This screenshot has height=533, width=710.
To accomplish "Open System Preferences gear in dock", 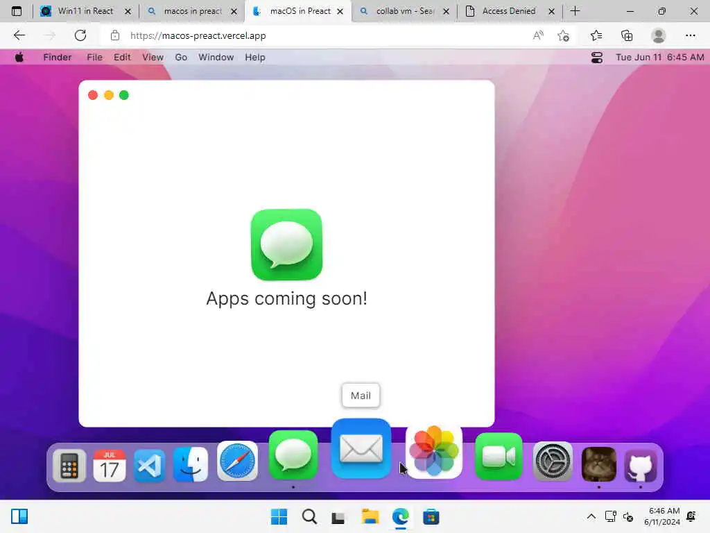I will pyautogui.click(x=553, y=462).
